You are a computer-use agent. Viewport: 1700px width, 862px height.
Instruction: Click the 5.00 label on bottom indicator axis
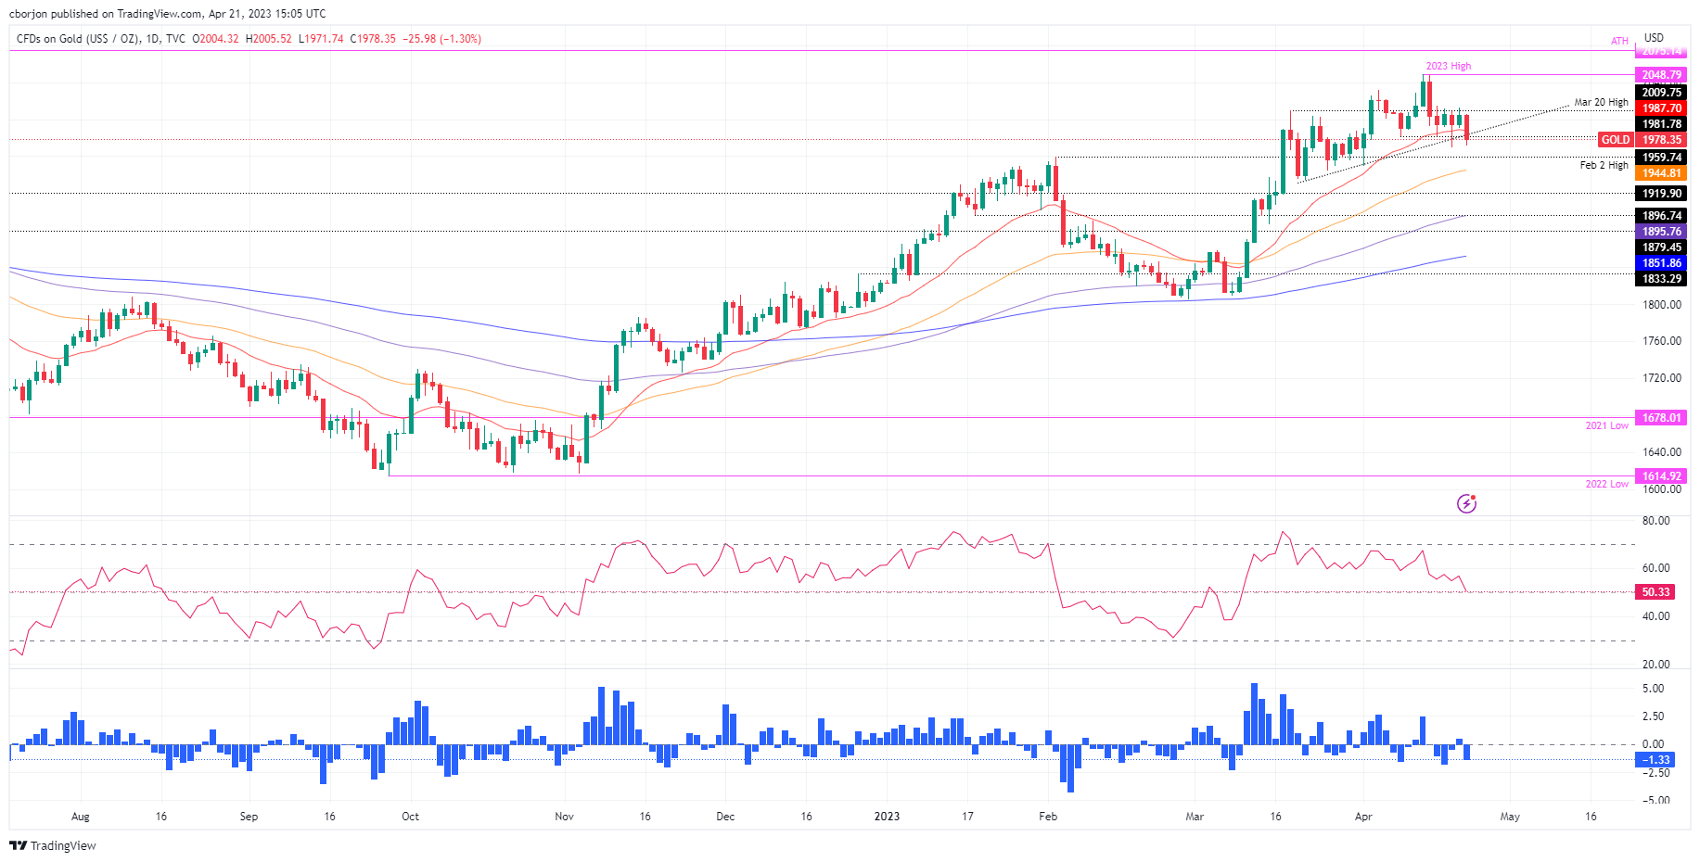(x=1653, y=689)
